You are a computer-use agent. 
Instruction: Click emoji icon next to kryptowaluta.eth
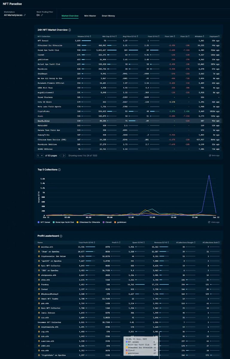point(39,327)
